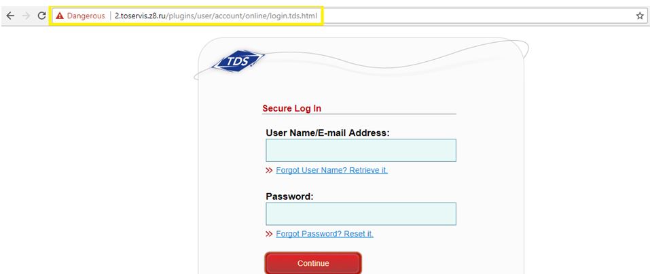650x274 pixels.
Task: Go back using the browser back arrow
Action: tap(10, 16)
